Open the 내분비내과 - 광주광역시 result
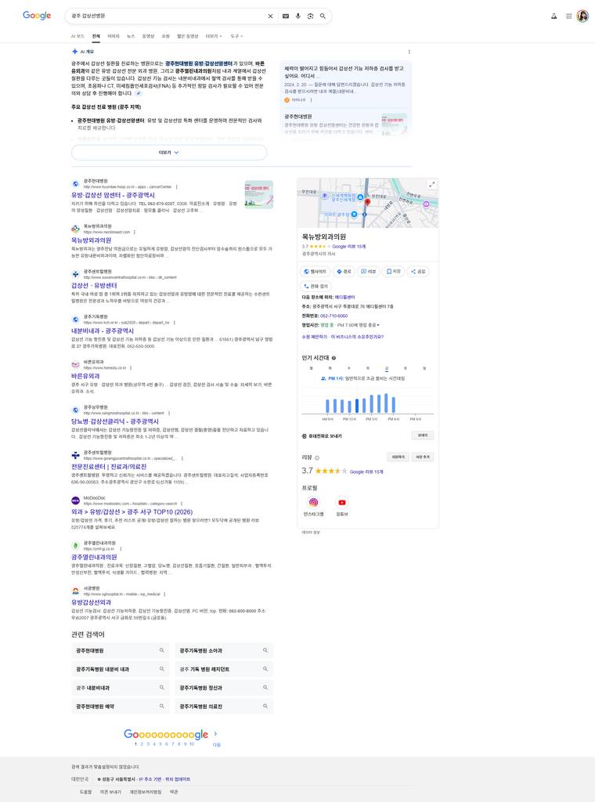 (x=103, y=331)
